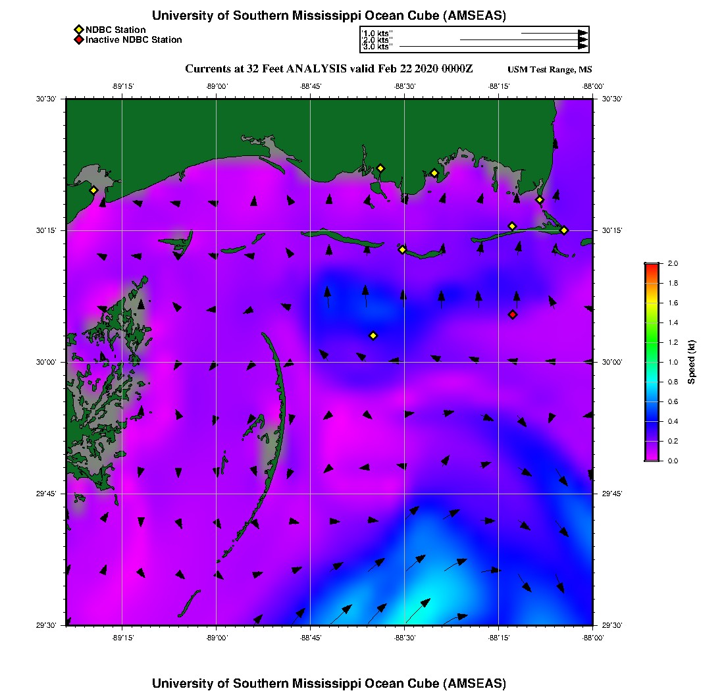Click the 'Speed (kt)' colorbar label

tap(692, 363)
